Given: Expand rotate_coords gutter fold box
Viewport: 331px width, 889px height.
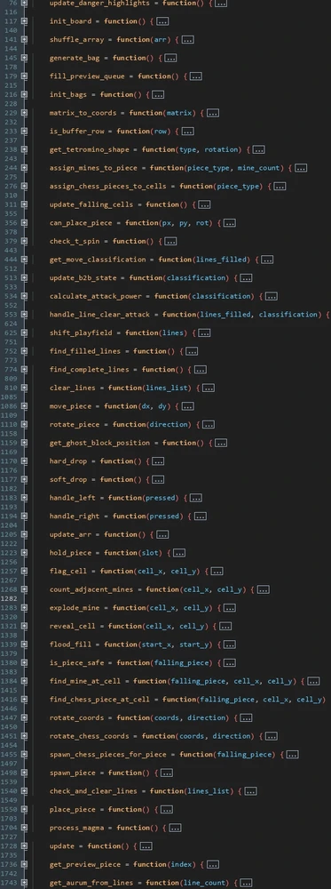Looking at the screenshot, I should pos(24,717).
